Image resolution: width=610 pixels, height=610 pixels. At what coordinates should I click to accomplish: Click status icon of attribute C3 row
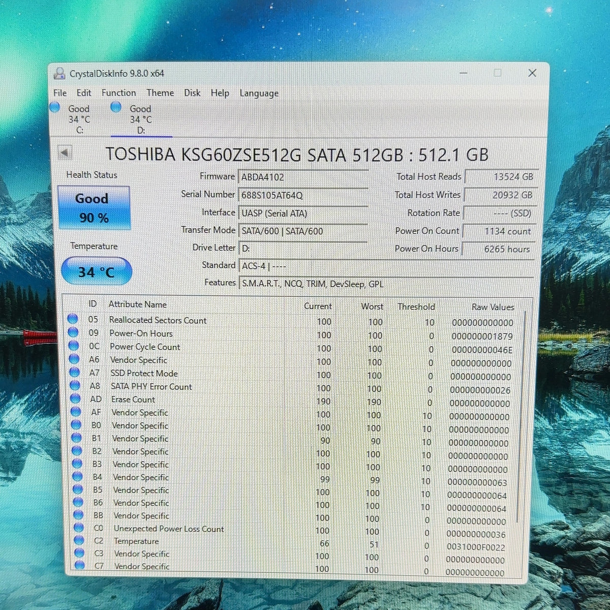point(79,553)
